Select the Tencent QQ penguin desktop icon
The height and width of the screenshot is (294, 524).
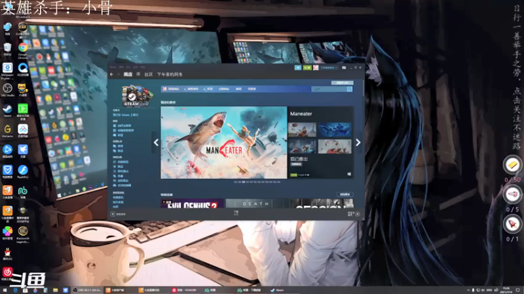[x=7, y=254]
